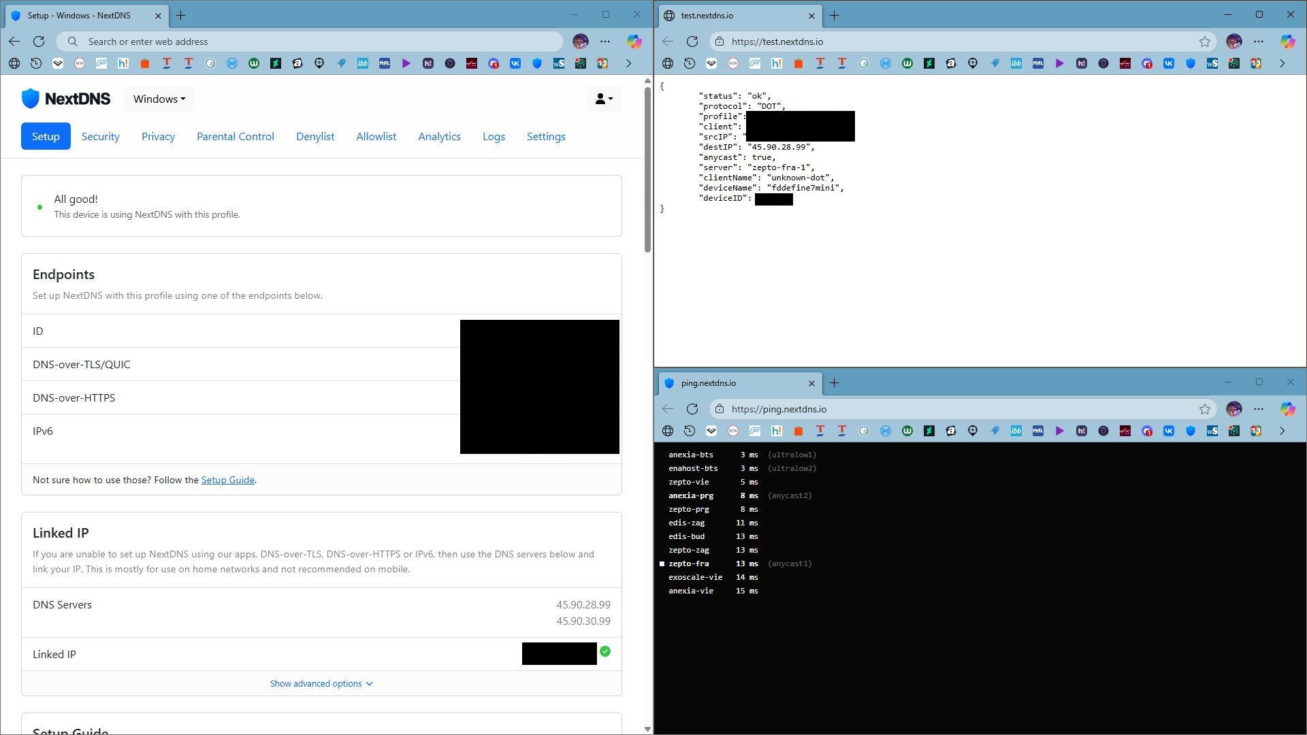The height and width of the screenshot is (735, 1307).
Task: Reload the ping.nextdns.io page
Action: (x=692, y=409)
